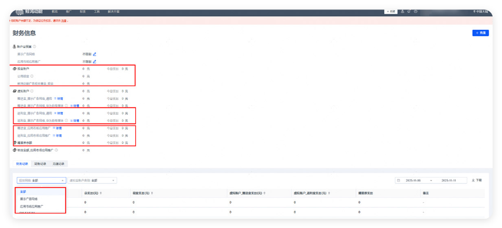The height and width of the screenshot is (228, 502).
Task: Open 报表 in the top navigation
Action: click(83, 12)
